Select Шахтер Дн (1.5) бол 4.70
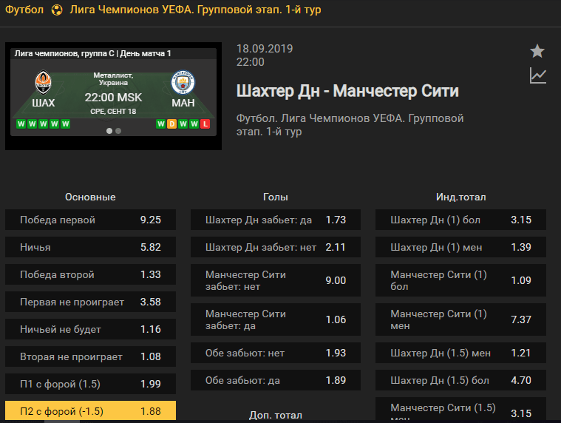This screenshot has height=423, width=561. [x=460, y=380]
